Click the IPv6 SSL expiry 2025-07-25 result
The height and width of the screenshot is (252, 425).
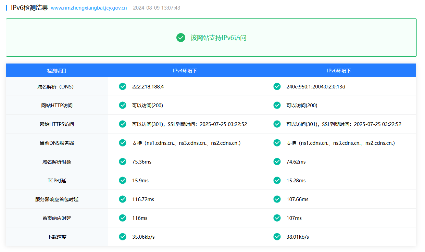pyautogui.click(x=344, y=124)
